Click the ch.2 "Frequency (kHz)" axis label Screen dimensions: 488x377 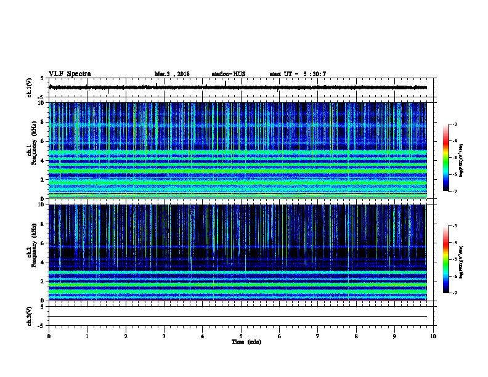coord(34,245)
